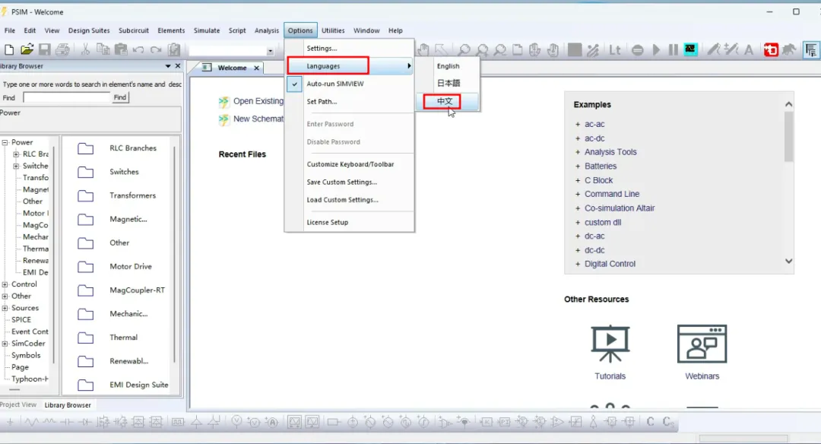The height and width of the screenshot is (444, 821).
Task: Open the Digital Control examples link
Action: coord(610,264)
